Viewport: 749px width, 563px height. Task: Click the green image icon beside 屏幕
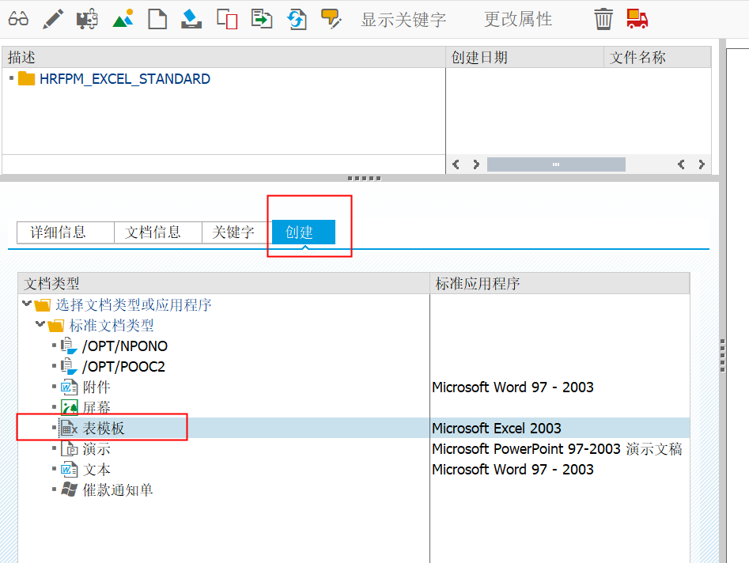click(x=69, y=407)
